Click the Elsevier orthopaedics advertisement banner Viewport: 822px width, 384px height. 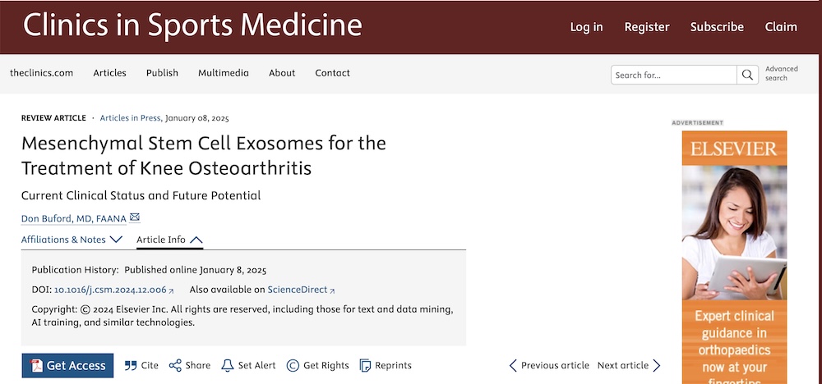pyautogui.click(x=734, y=258)
